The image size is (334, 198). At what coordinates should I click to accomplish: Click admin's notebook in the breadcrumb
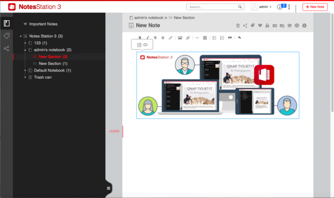[x=149, y=18]
